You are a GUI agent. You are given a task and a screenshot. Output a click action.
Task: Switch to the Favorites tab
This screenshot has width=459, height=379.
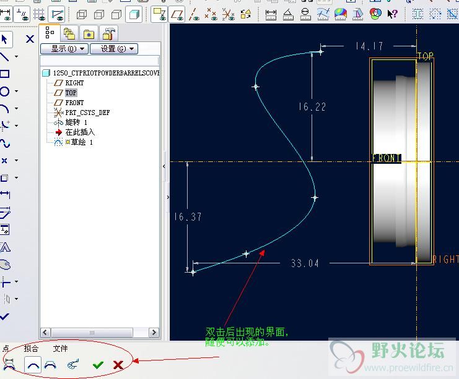click(89, 34)
